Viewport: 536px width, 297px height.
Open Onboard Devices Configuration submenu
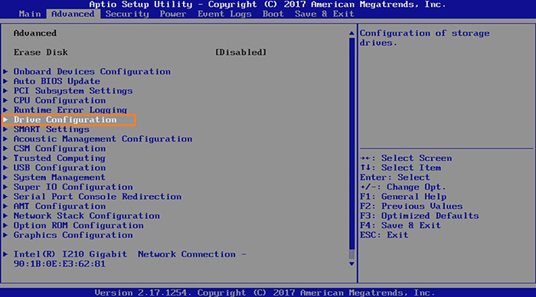[x=92, y=71]
